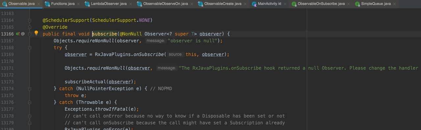Click line number 13166 in the gutter
The height and width of the screenshot is (130, 421).
click(8, 34)
